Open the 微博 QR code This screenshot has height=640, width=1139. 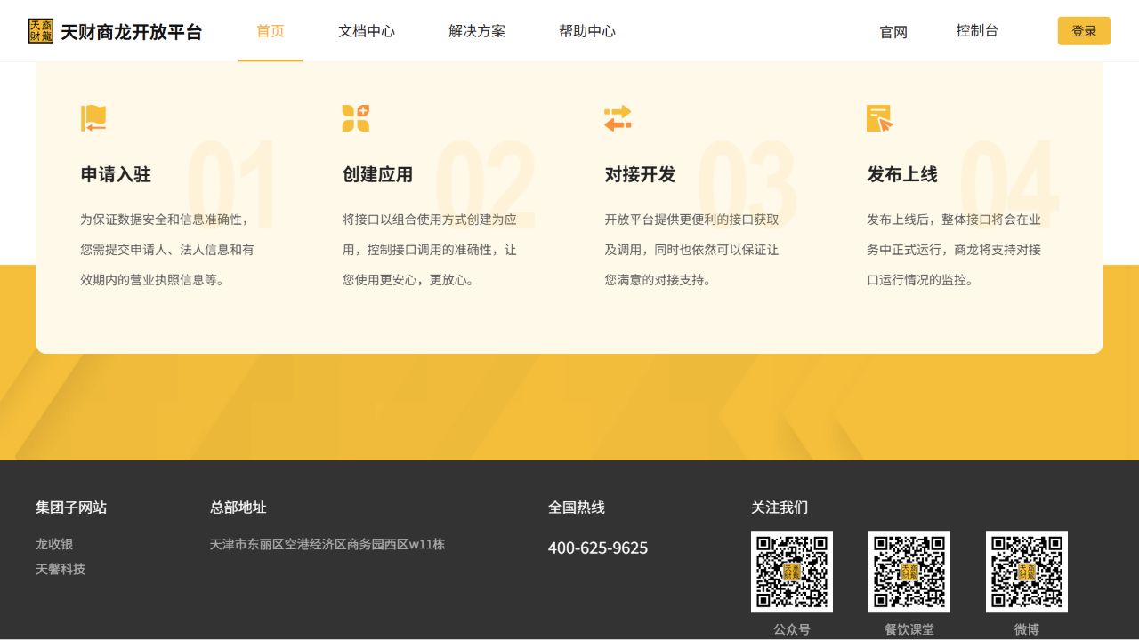pyautogui.click(x=1027, y=572)
